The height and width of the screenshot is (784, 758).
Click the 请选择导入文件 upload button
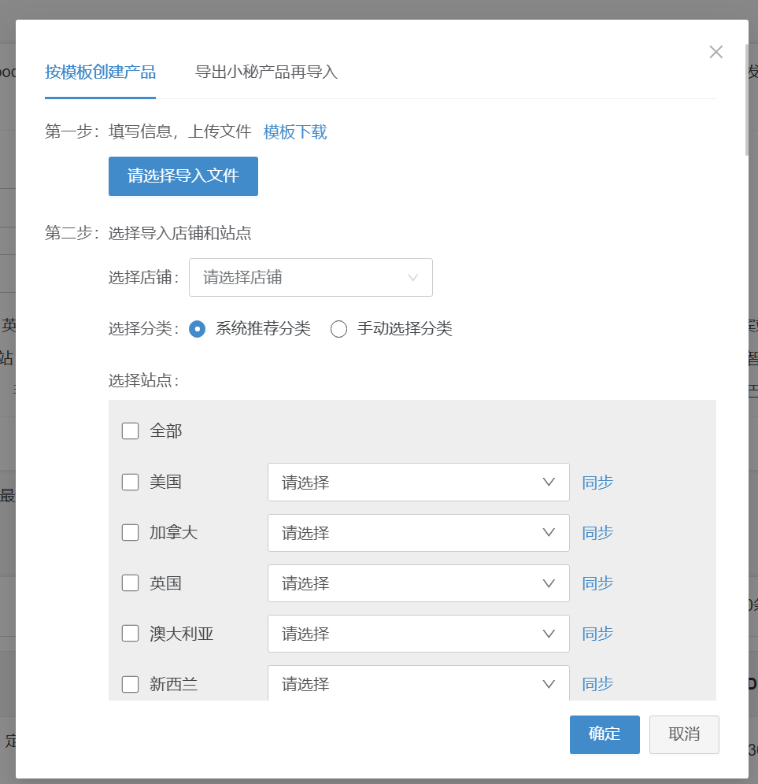[x=183, y=176]
